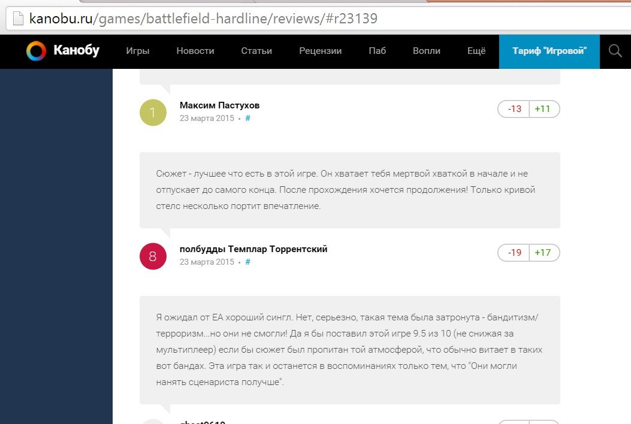This screenshot has height=424, width=631.
Task: Click the Канобу site name
Action: point(77,50)
